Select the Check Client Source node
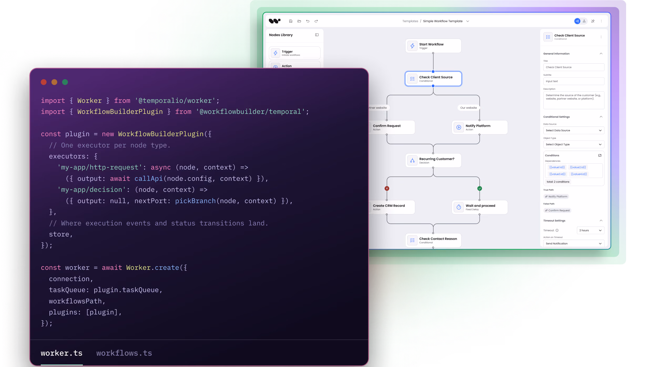 (x=433, y=79)
